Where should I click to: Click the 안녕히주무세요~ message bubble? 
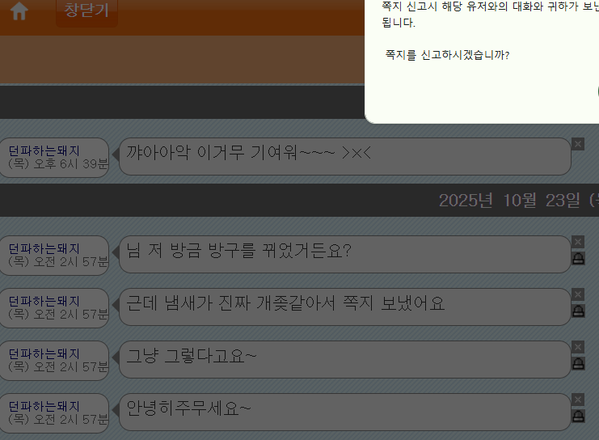(345, 412)
